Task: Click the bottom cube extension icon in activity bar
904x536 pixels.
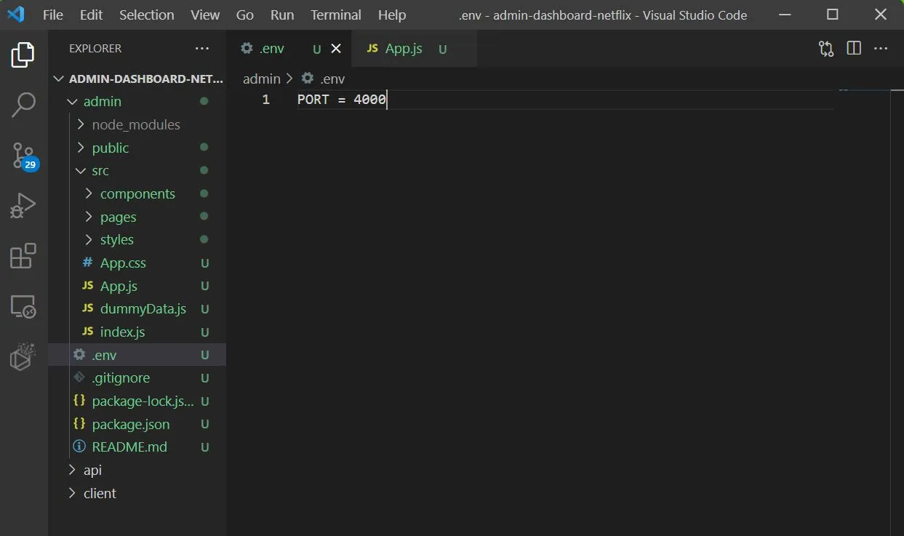Action: coord(23,356)
